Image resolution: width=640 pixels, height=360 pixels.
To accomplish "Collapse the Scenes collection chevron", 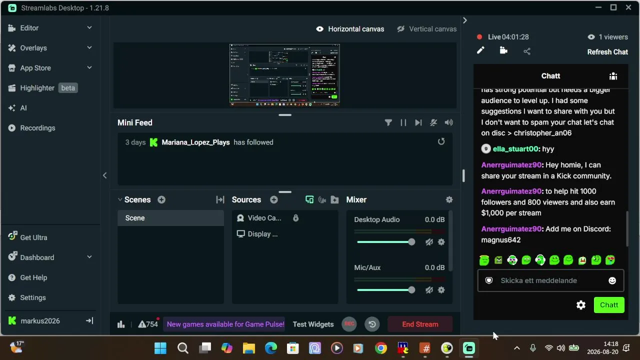I will point(120,199).
